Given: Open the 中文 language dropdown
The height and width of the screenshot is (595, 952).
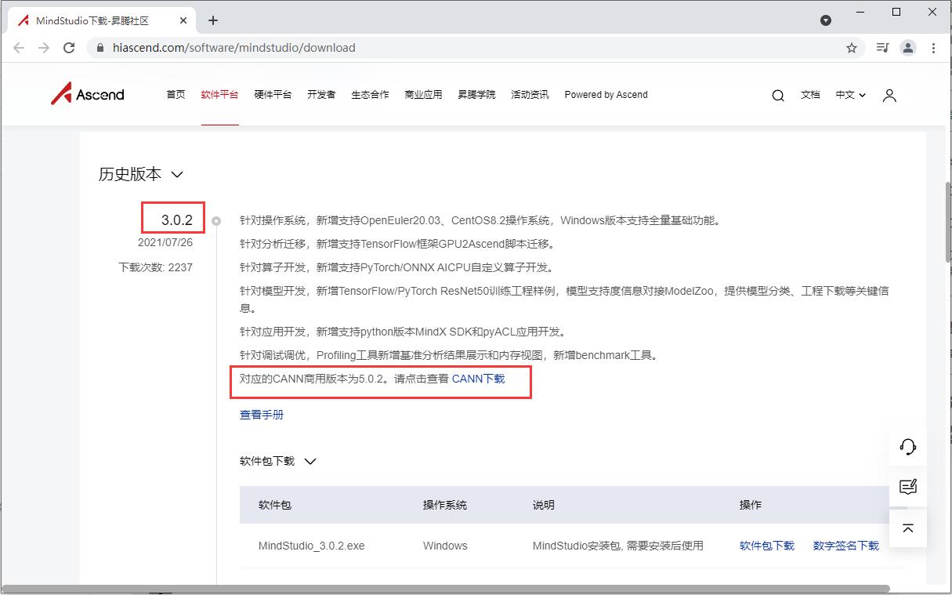Looking at the screenshot, I should click(x=850, y=95).
